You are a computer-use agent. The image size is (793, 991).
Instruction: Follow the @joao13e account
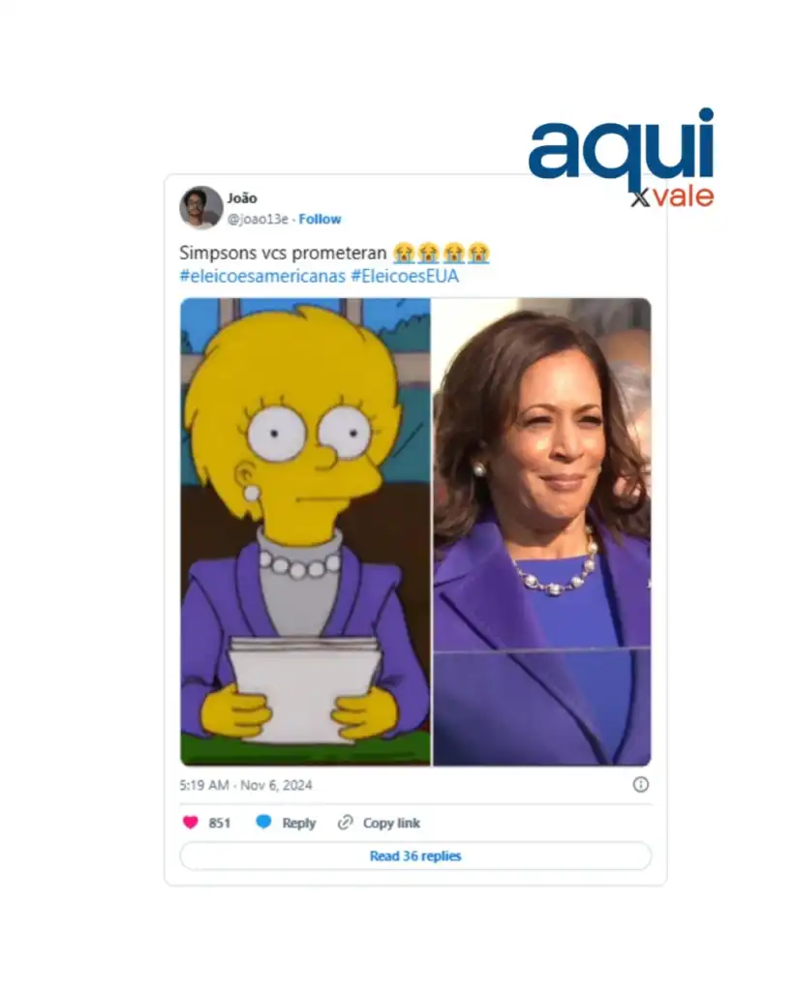pos(320,219)
